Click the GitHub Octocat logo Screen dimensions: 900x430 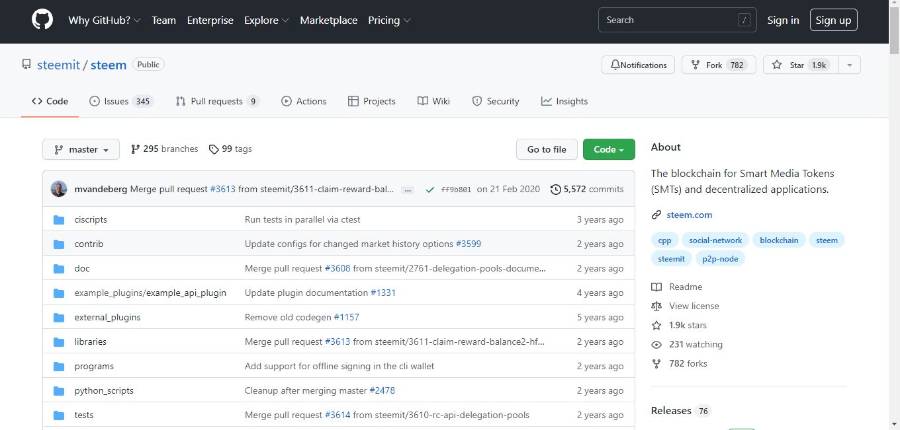42,20
